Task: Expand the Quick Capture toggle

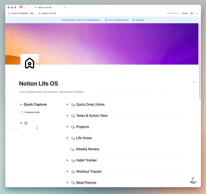Action: [21, 104]
